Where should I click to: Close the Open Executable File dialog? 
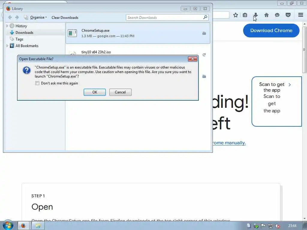point(192,59)
